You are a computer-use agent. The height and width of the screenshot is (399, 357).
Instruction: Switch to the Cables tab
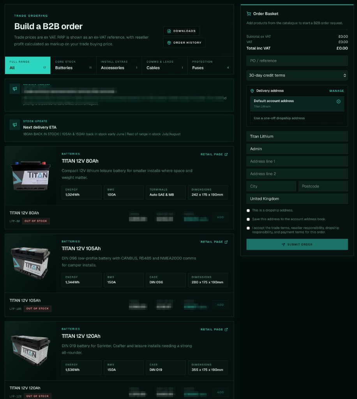(164, 65)
